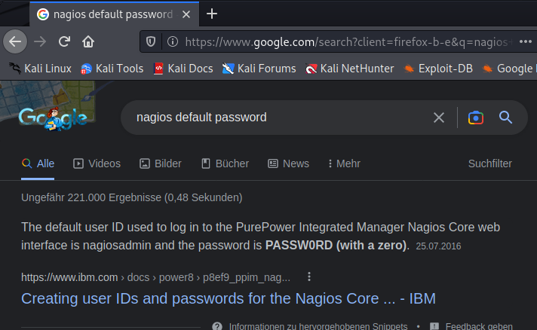537x330 pixels.
Task: Open the Kali Tools bookmark
Action: coord(112,69)
